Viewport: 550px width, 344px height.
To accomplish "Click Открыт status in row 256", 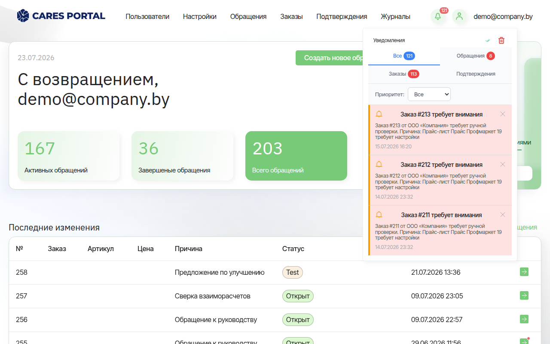I will click(298, 319).
